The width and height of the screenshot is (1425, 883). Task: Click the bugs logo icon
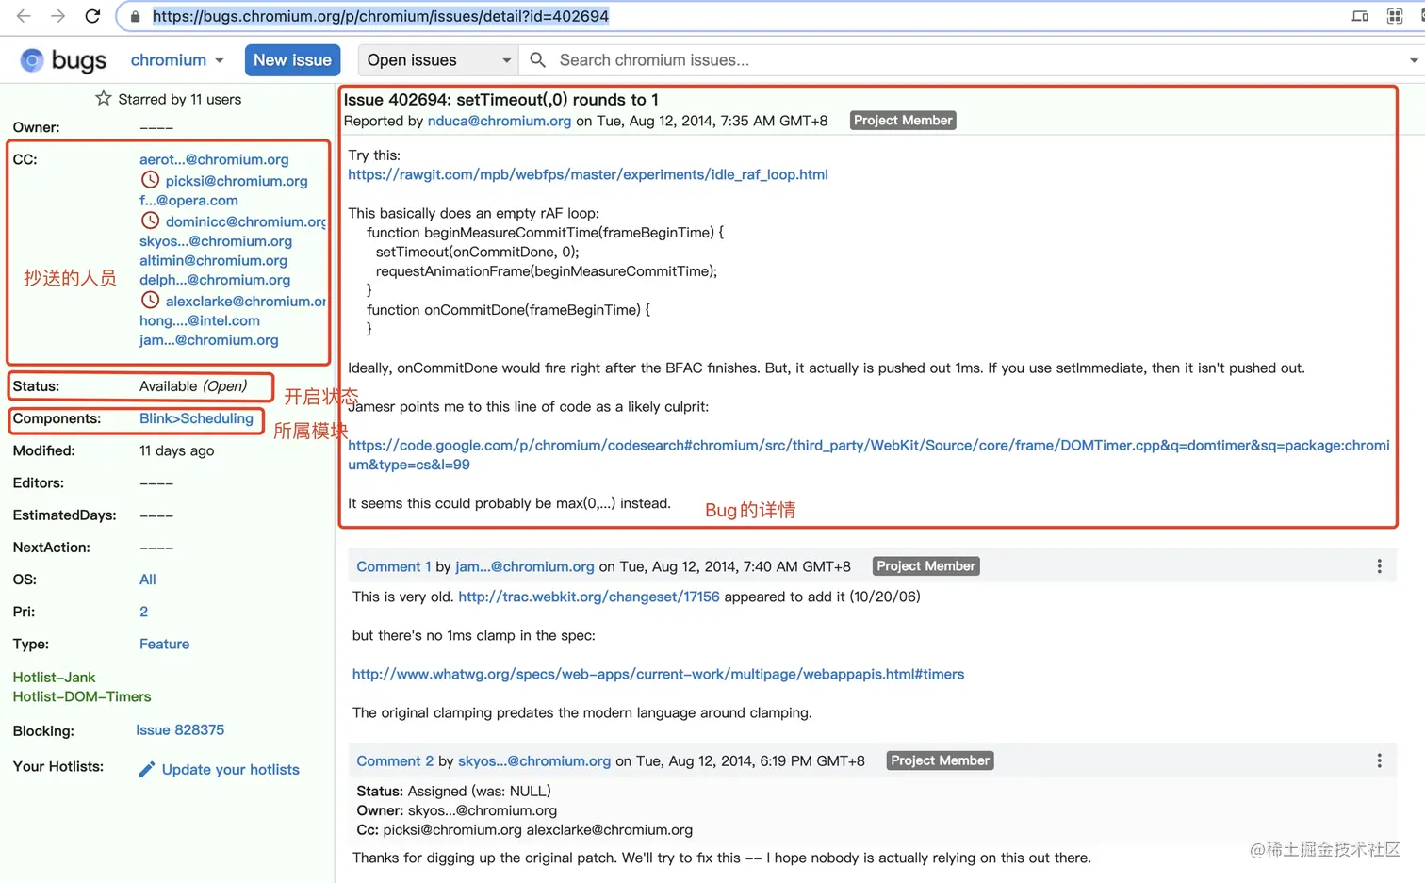click(32, 60)
